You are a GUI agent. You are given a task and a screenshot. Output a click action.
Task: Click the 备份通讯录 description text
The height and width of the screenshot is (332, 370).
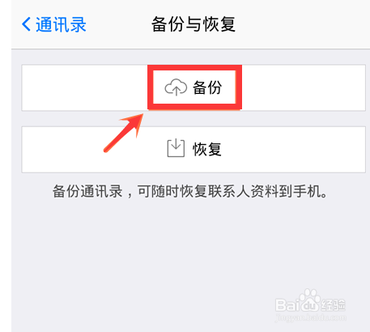pyautogui.click(x=190, y=191)
